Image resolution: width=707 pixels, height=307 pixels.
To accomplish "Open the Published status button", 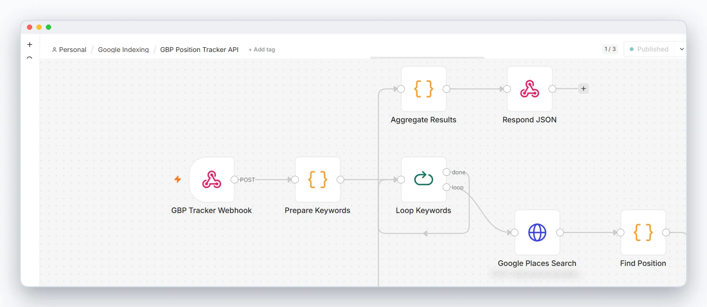I will point(648,49).
